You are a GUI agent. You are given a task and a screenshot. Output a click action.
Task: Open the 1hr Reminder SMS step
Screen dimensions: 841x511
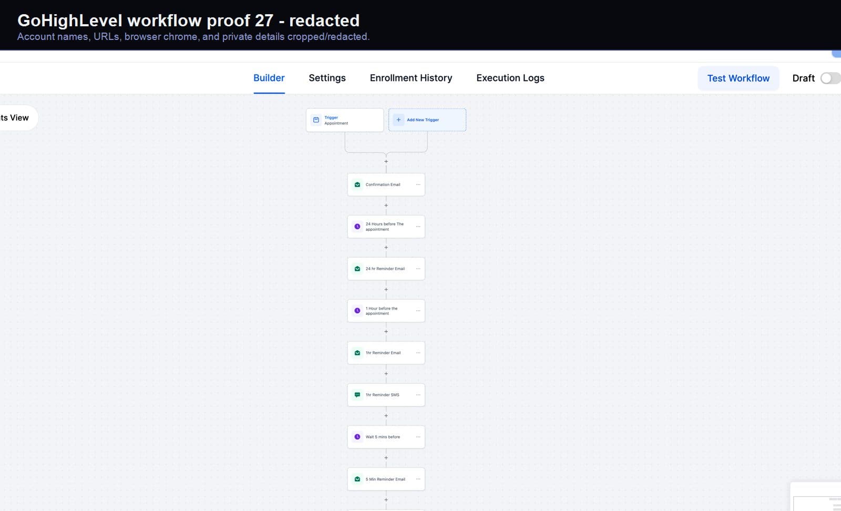386,395
